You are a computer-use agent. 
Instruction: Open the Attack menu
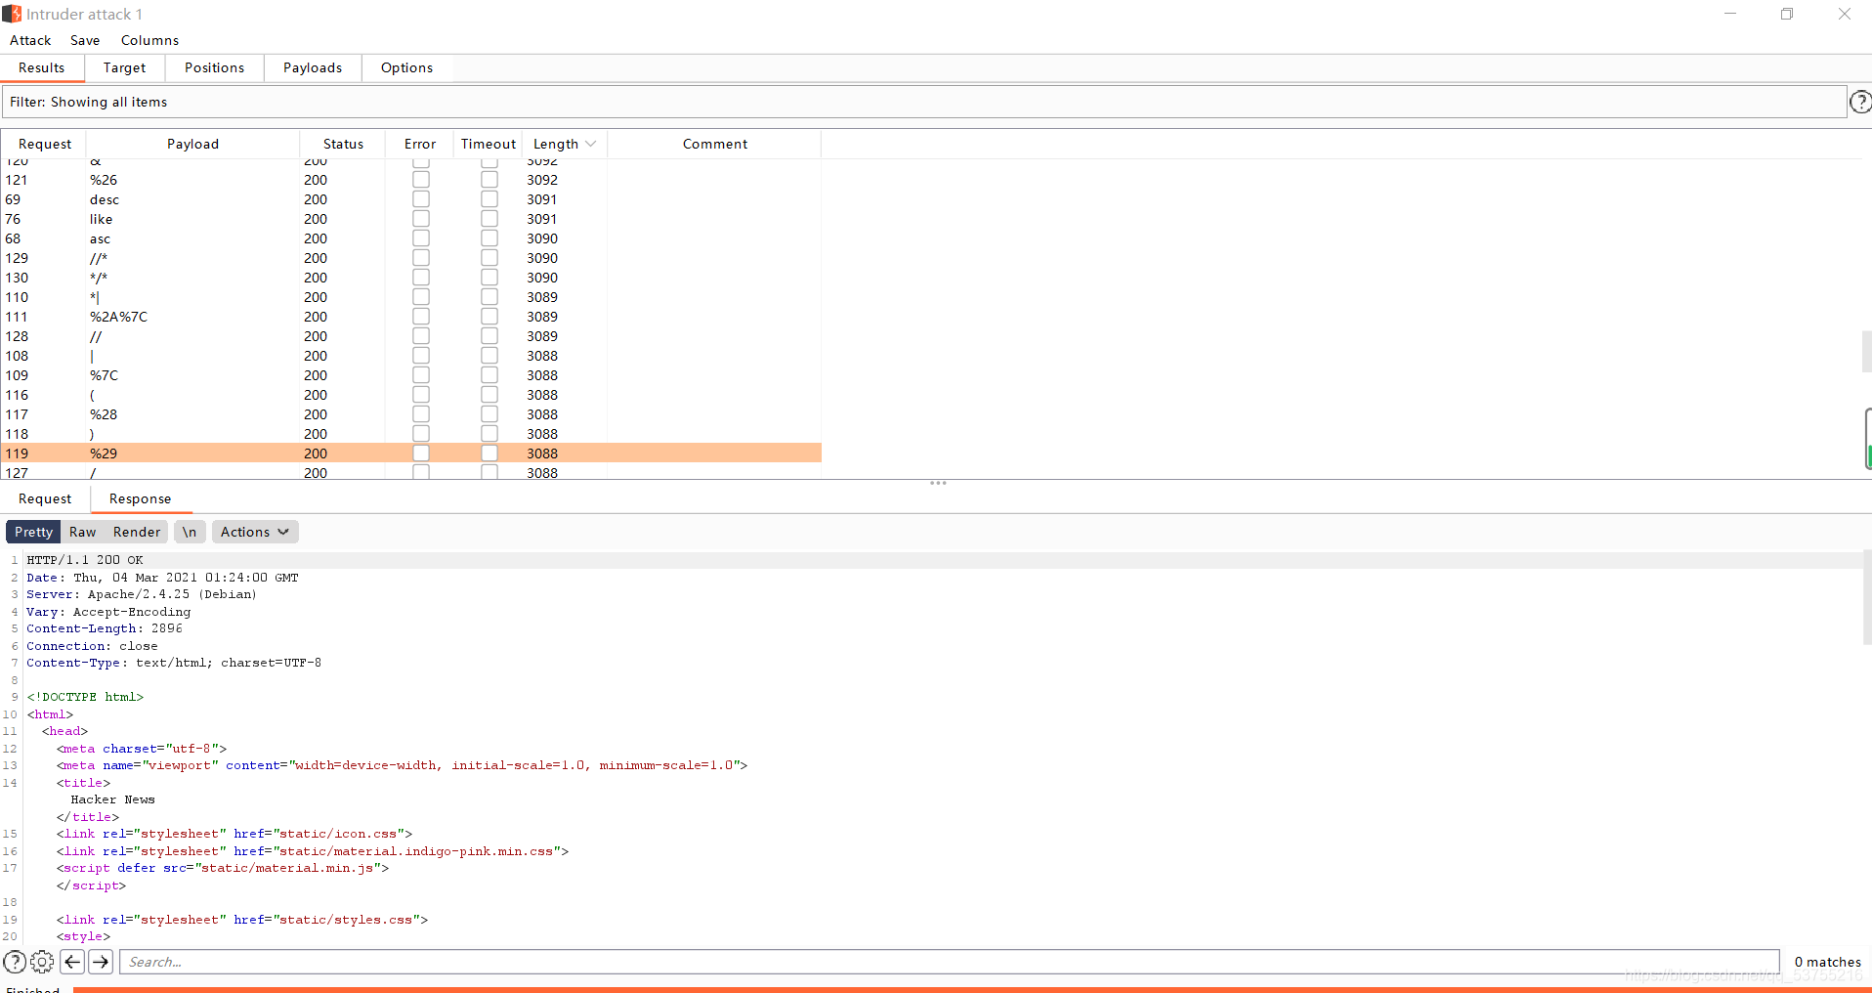30,40
